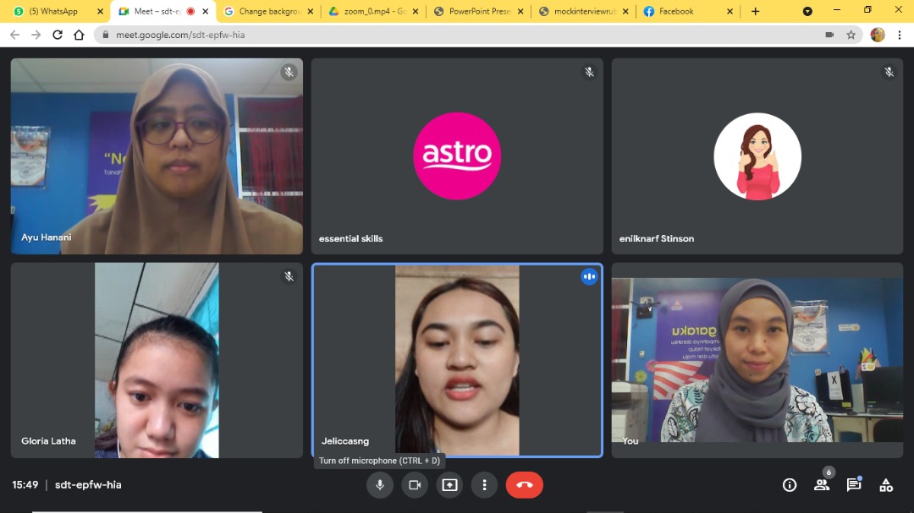914x513 pixels.
Task: Toggle the camera off
Action: point(415,485)
